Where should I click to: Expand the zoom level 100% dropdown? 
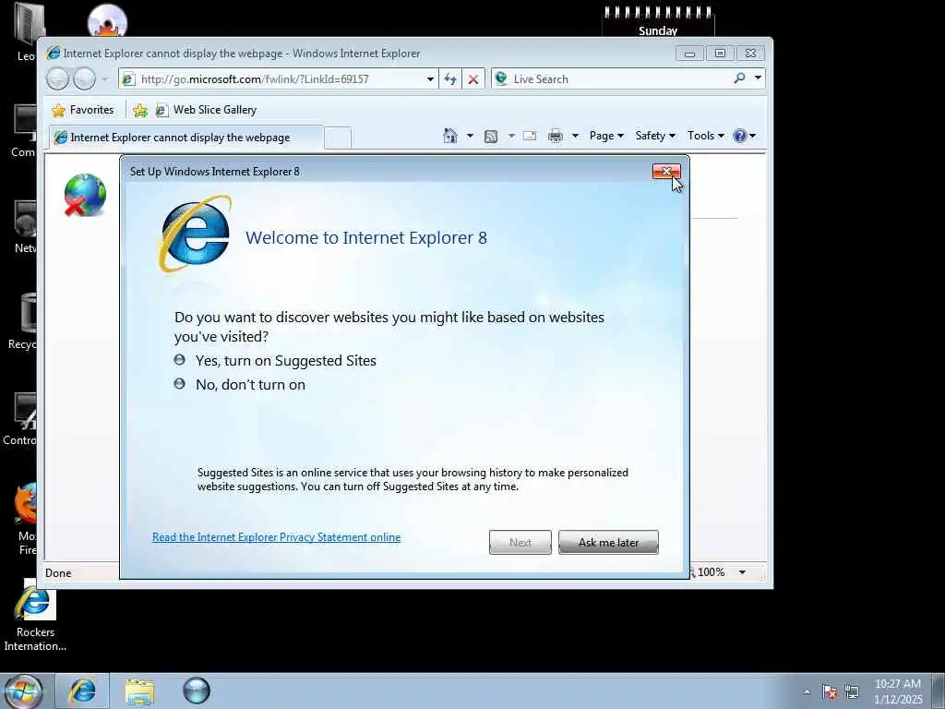point(742,572)
